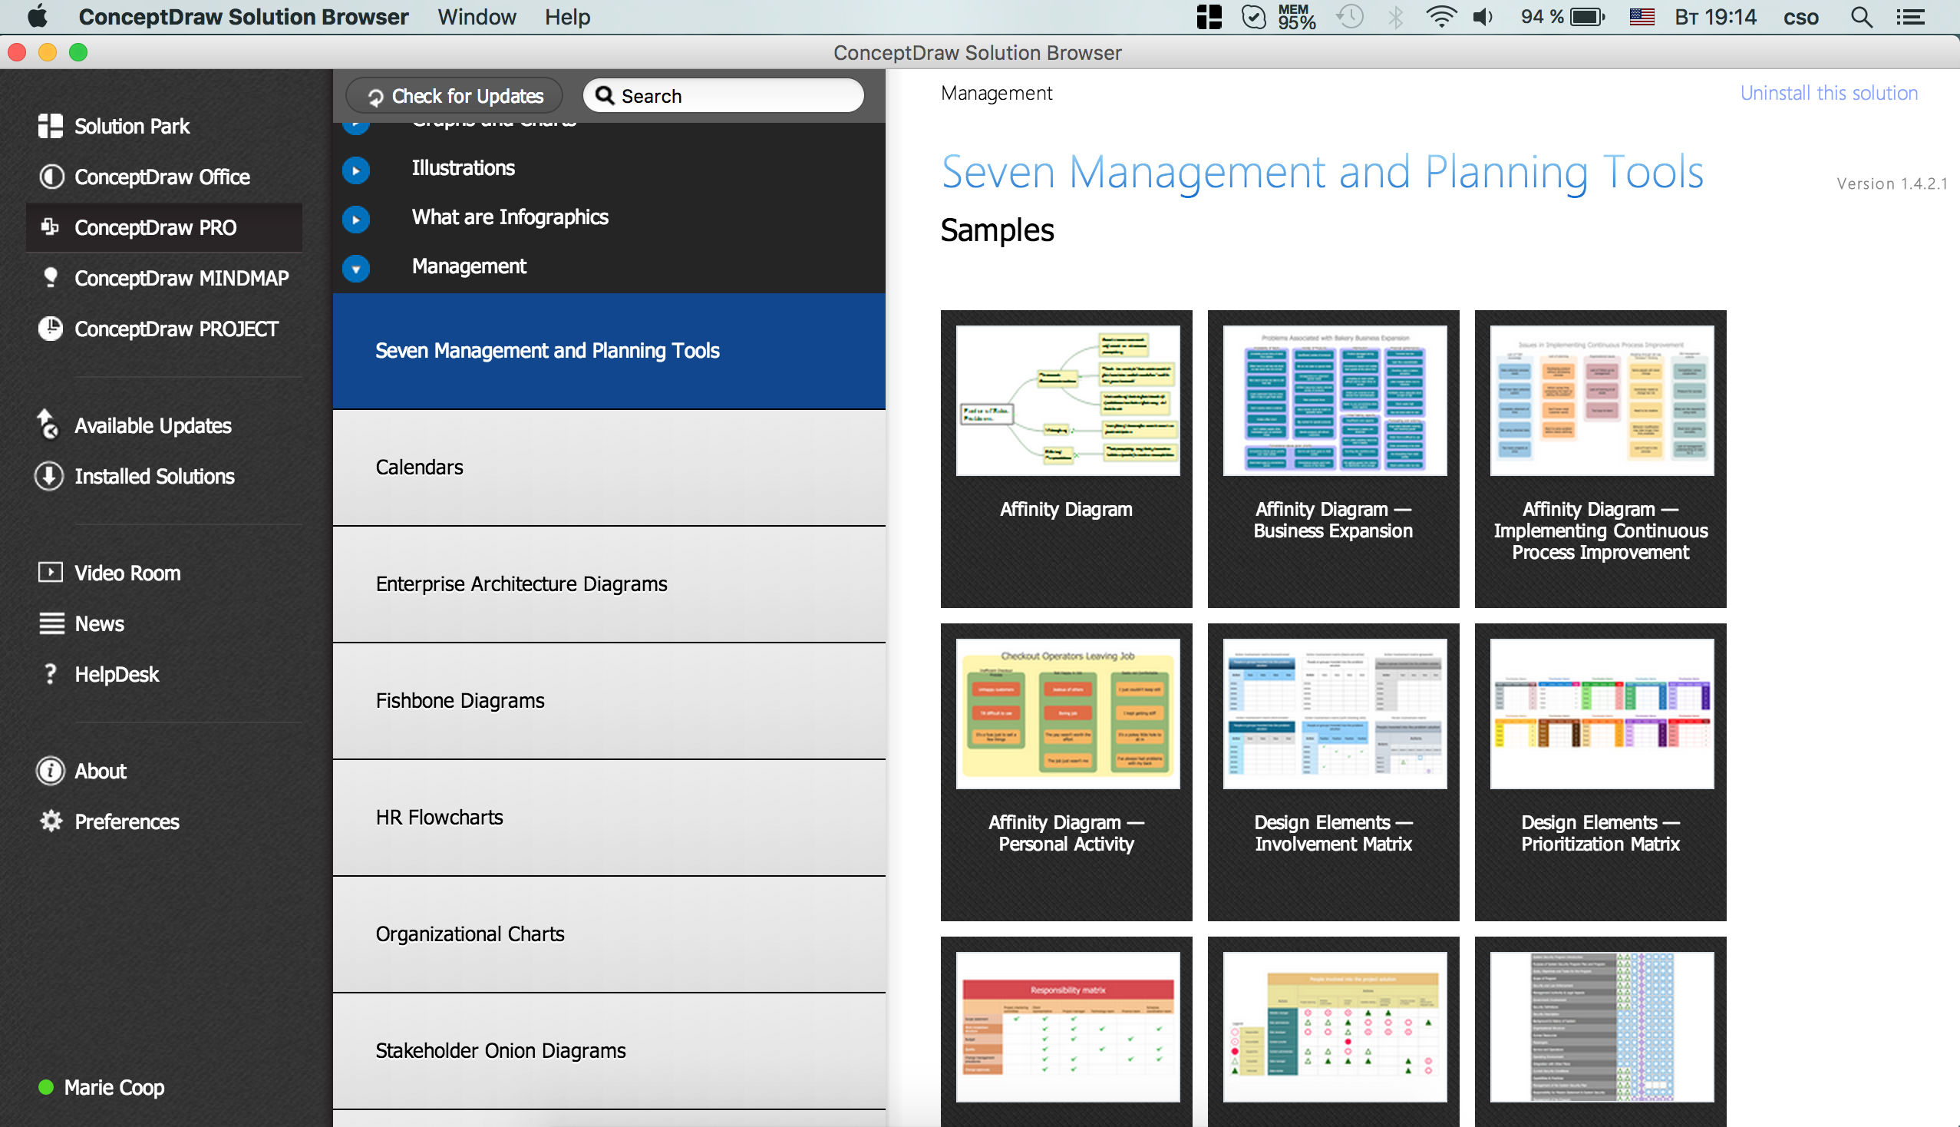Click the Solution Park grid icon
Viewport: 1960px width, 1127px height.
pyautogui.click(x=51, y=125)
